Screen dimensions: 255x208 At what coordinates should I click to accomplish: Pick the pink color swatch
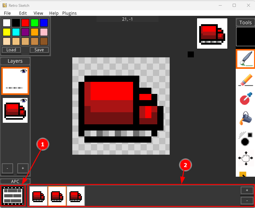click(x=44, y=32)
